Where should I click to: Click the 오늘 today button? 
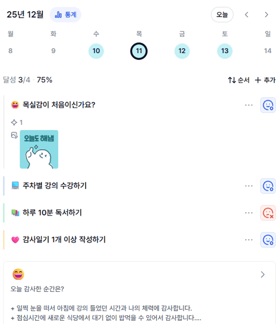point(222,15)
